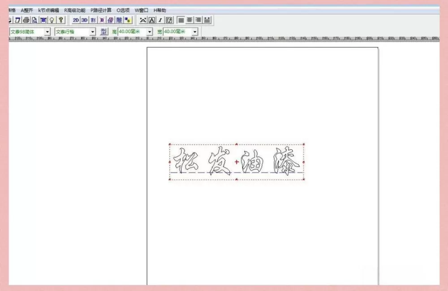This screenshot has width=448, height=291.
Task: Click the page frame layout icon
Action: [43, 20]
